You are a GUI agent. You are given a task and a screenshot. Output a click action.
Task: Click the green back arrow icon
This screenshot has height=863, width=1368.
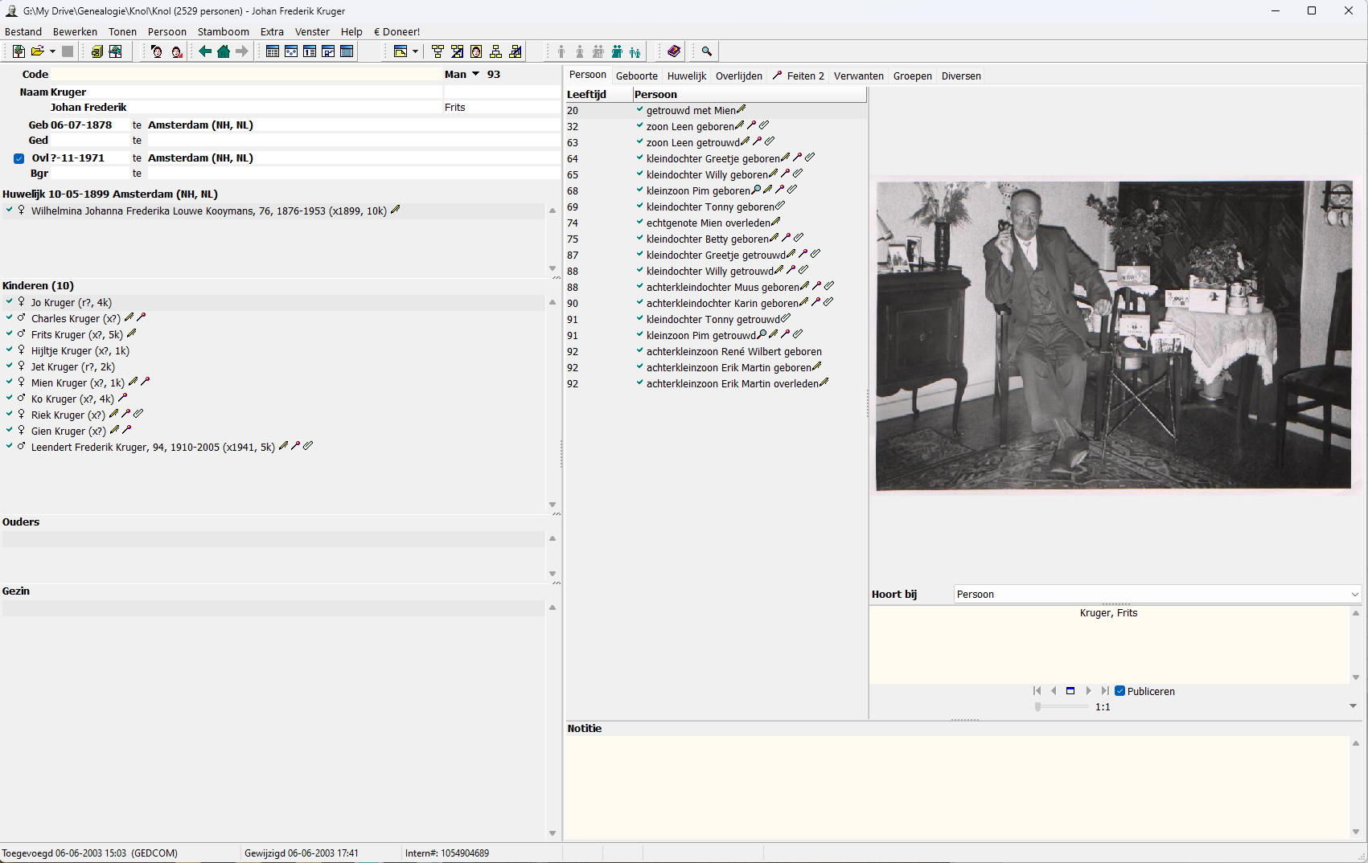tap(205, 51)
